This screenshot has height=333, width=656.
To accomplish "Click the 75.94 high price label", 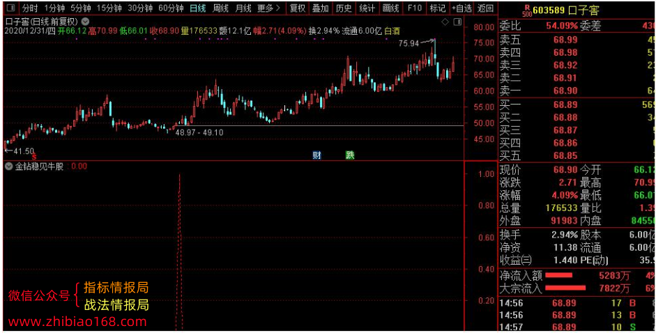I will (x=409, y=43).
